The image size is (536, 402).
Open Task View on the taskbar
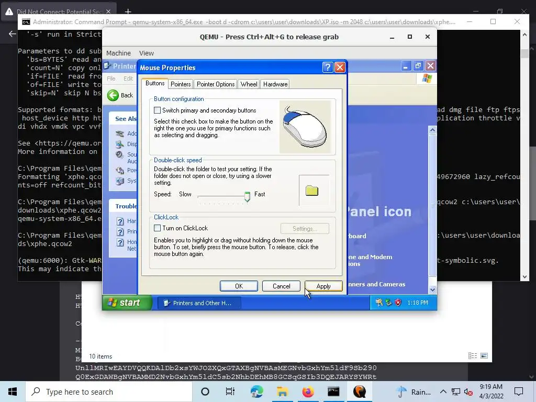coord(230,392)
